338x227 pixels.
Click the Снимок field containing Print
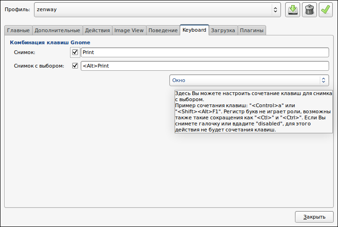[205, 52]
